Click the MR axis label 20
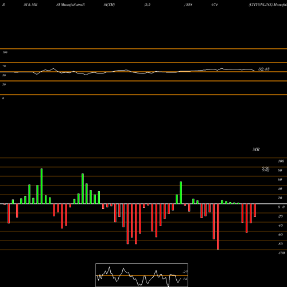Screen dimensions: 287x287 (x=280, y=198)
